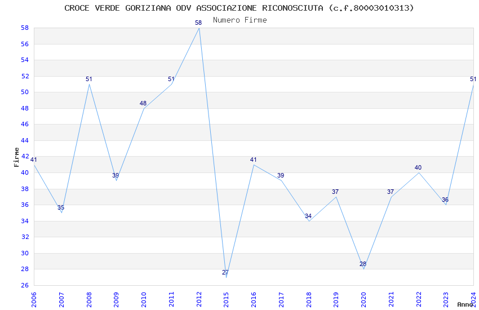Select the 2024 year label on x-axis

tap(473, 299)
